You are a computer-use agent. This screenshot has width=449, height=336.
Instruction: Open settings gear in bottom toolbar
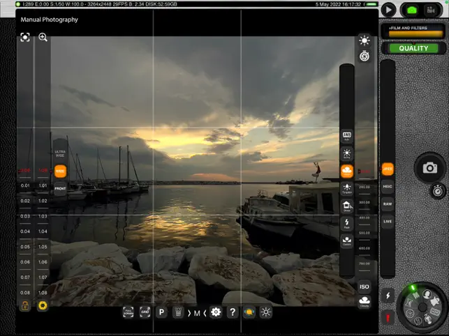pos(216,312)
